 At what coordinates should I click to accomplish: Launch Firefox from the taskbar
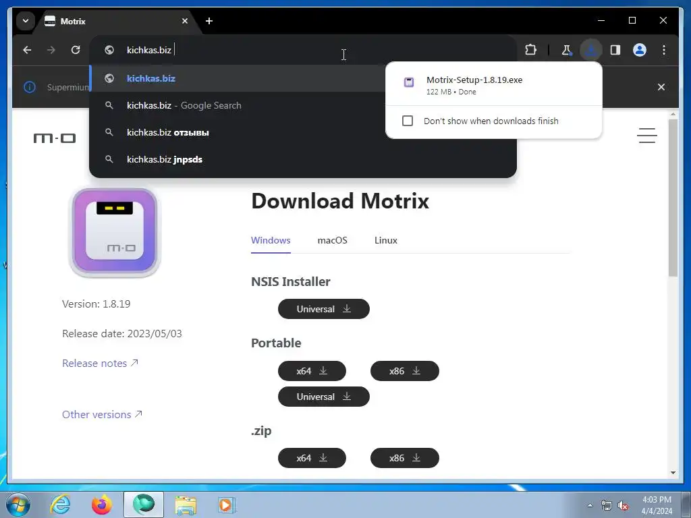point(101,505)
